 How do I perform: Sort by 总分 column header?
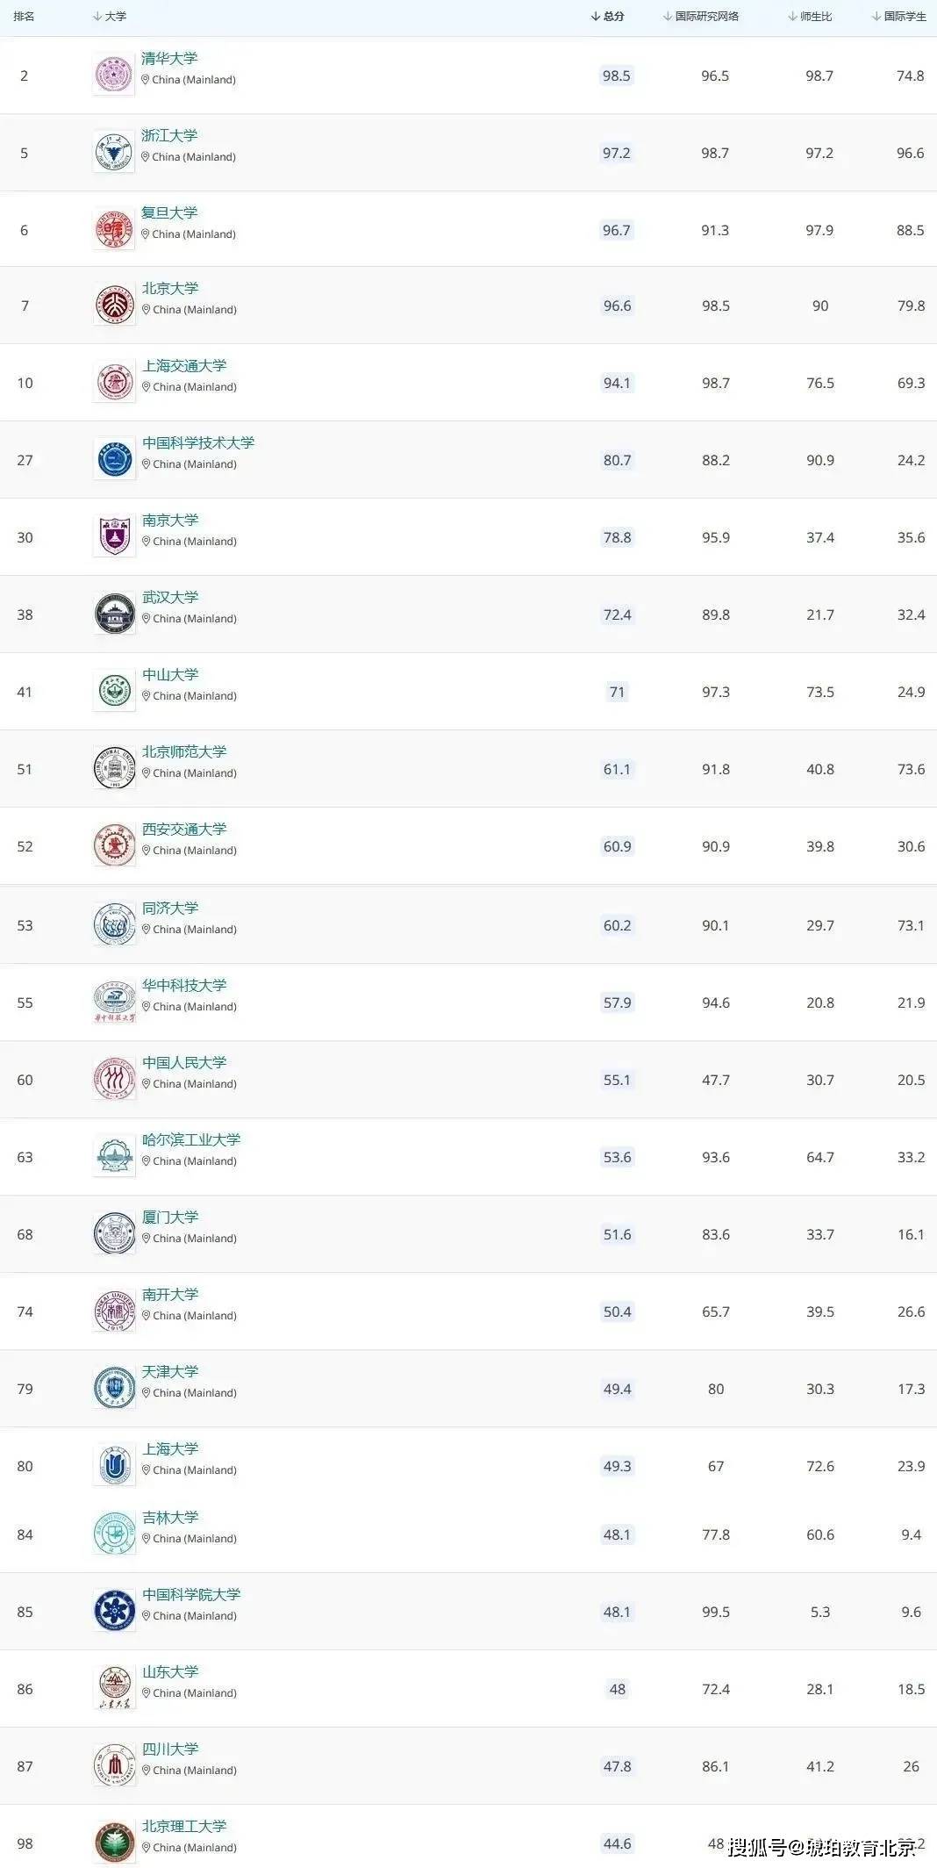pos(608,16)
